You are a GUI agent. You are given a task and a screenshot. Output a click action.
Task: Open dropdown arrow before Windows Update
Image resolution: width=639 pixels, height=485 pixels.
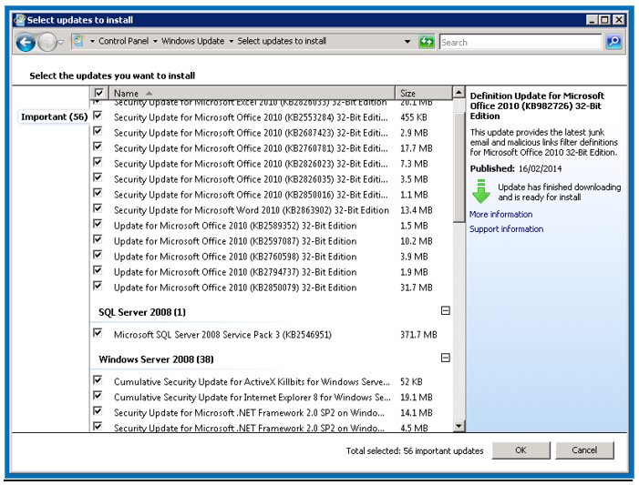click(x=155, y=41)
